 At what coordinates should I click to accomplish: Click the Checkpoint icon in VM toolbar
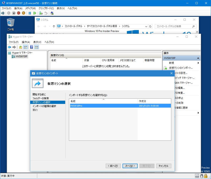coord(41,13)
